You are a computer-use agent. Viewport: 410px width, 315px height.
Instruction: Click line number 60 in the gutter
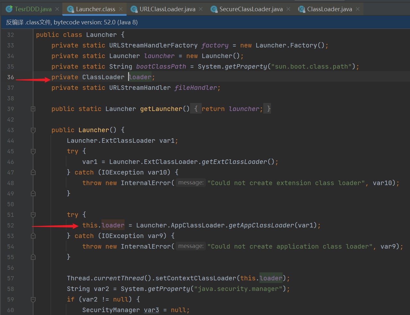click(11, 310)
